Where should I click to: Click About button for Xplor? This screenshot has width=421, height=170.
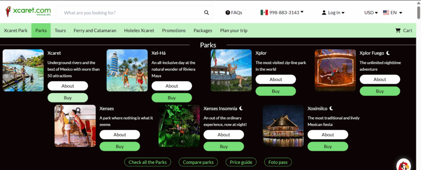(276, 79)
